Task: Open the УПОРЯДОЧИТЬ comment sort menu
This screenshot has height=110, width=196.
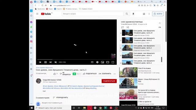Action: pyautogui.click(x=60, y=97)
